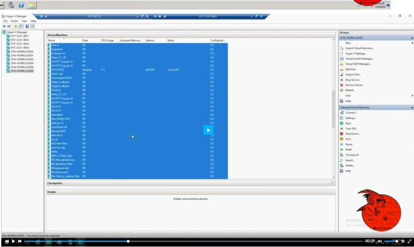Screen dimensions: 414x247
Task: Click the large blue play overlay button
Action: click(208, 130)
